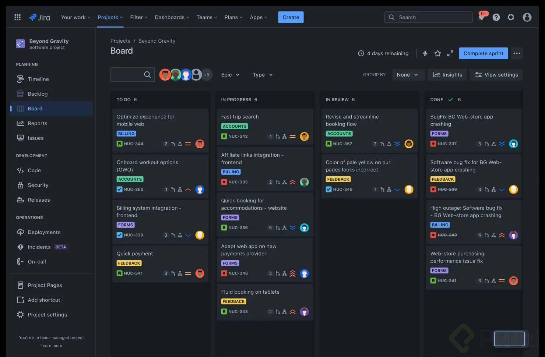The height and width of the screenshot is (357, 545).
Task: Click the Learn more link
Action: coord(51,346)
